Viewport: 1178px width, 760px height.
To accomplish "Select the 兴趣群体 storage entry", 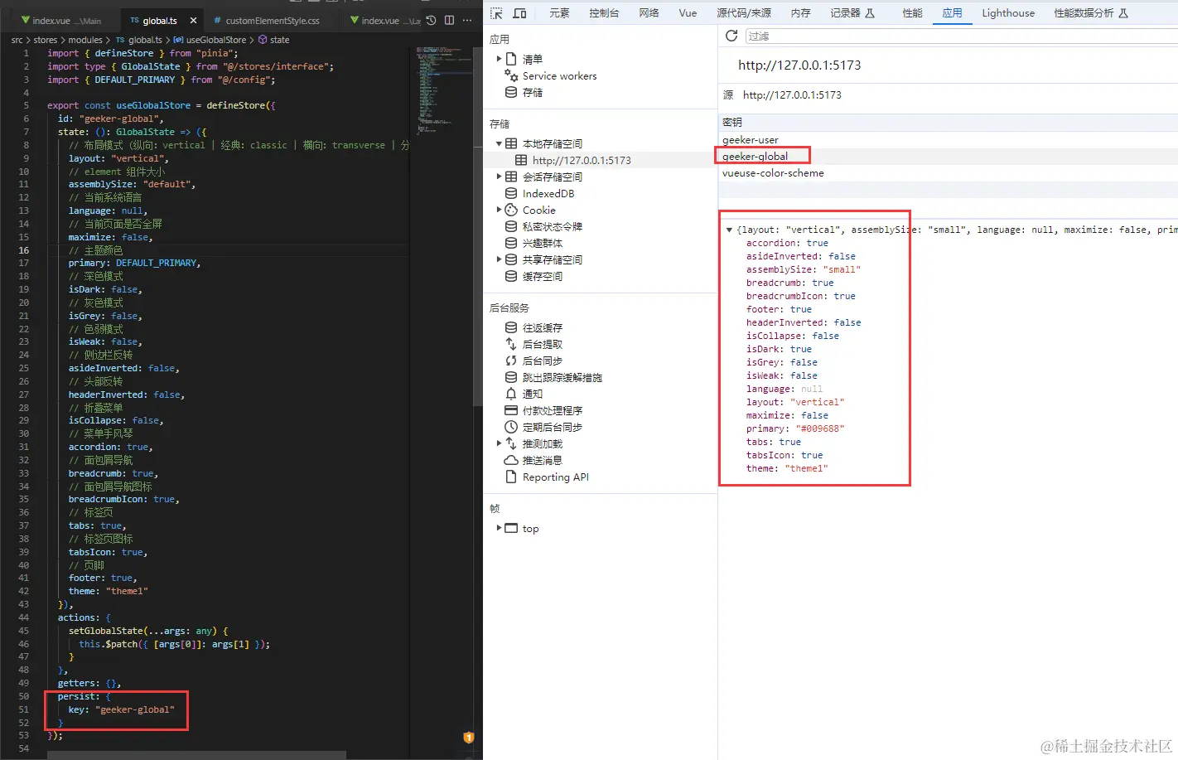I will (543, 244).
